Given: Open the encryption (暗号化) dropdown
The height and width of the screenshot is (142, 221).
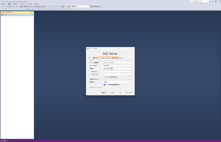Looking at the screenshot, I should tap(118, 82).
